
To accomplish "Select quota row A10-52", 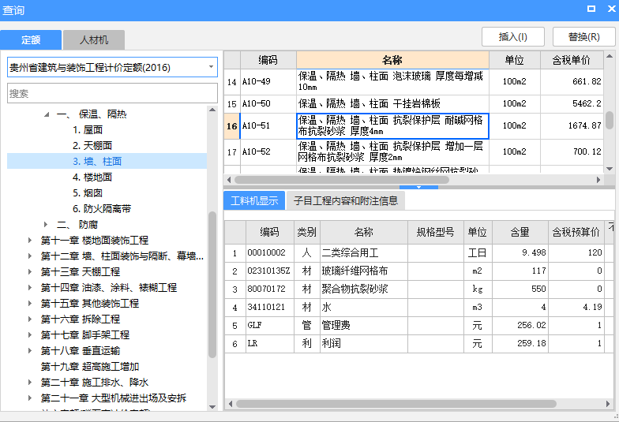I will [x=414, y=151].
